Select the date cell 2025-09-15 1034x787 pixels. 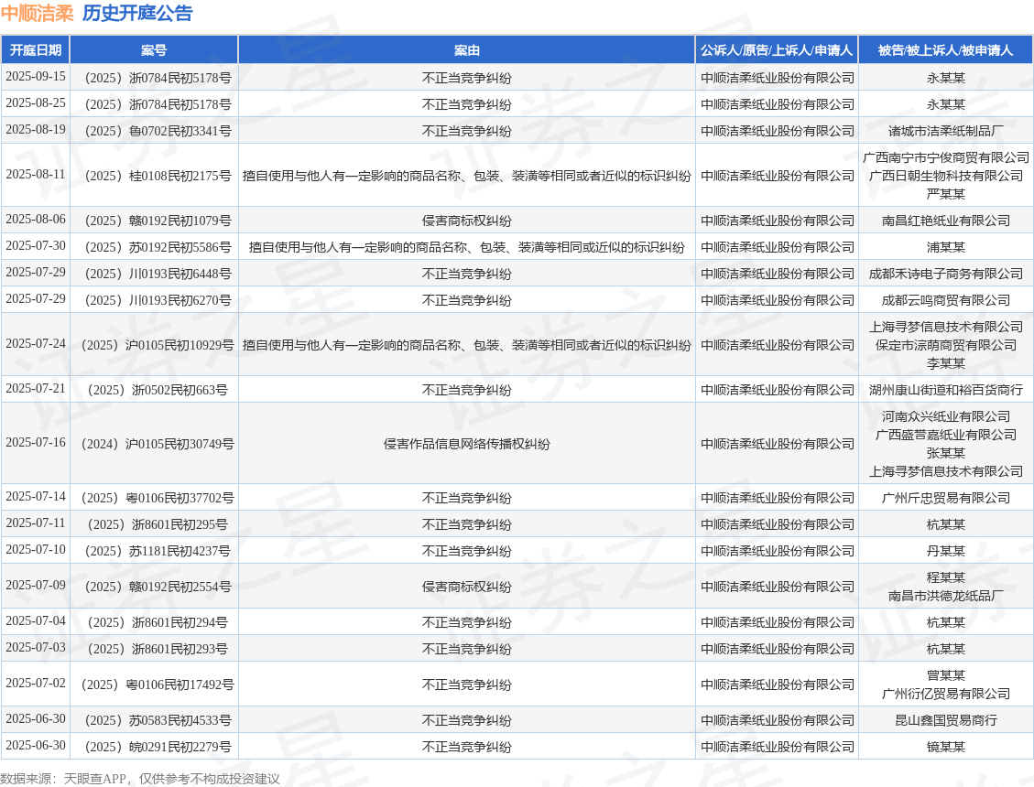36,77
